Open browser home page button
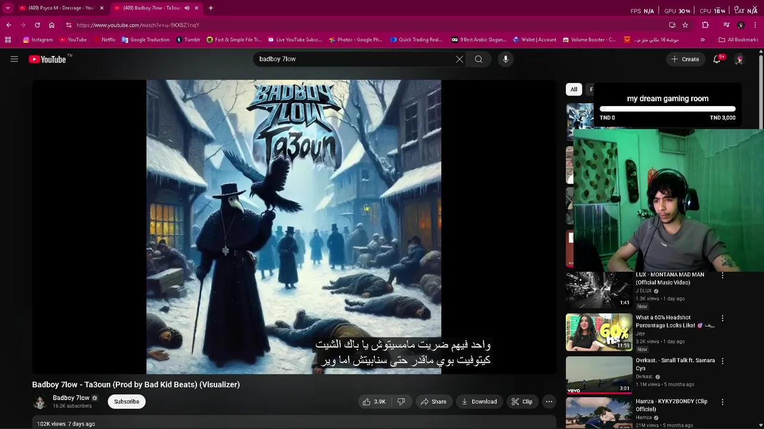The width and height of the screenshot is (764, 429). (51, 25)
